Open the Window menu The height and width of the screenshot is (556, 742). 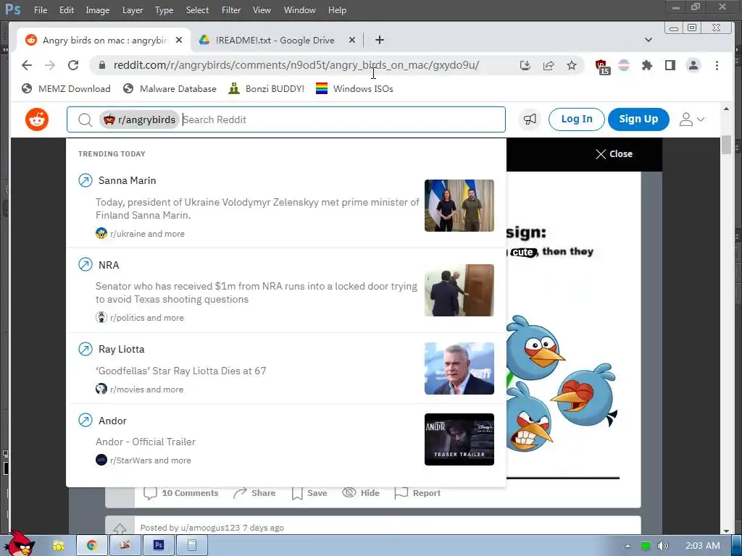299,10
